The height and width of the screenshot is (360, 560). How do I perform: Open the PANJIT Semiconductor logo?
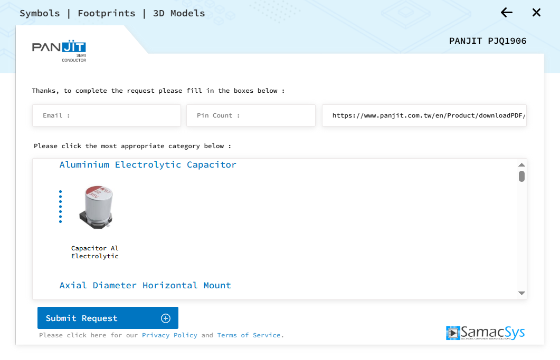(59, 51)
